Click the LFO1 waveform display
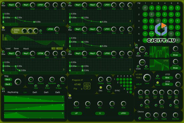This screenshot has width=184, height=123. 159,52
